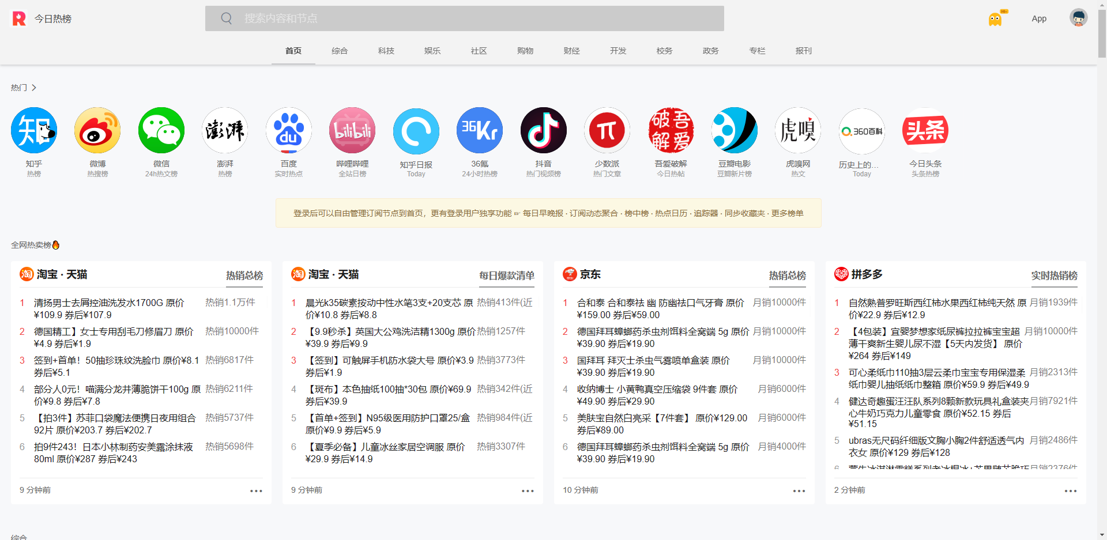Viewport: 1107px width, 540px height.
Task: Switch to the 财经 tab
Action: (571, 51)
